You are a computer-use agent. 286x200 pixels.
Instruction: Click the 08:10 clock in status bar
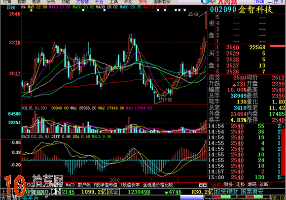[x=278, y=198]
